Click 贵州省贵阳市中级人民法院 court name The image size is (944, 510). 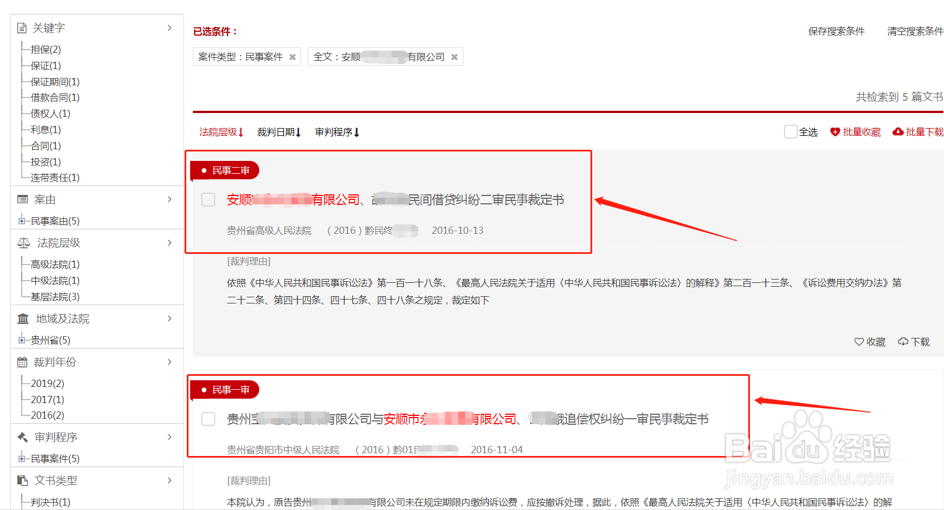(x=283, y=450)
